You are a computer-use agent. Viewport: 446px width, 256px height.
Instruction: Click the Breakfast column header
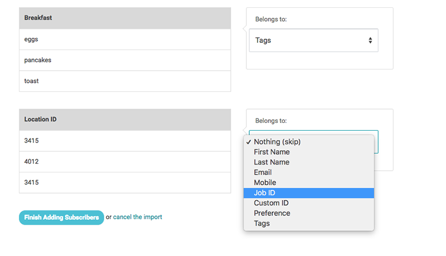(x=125, y=18)
